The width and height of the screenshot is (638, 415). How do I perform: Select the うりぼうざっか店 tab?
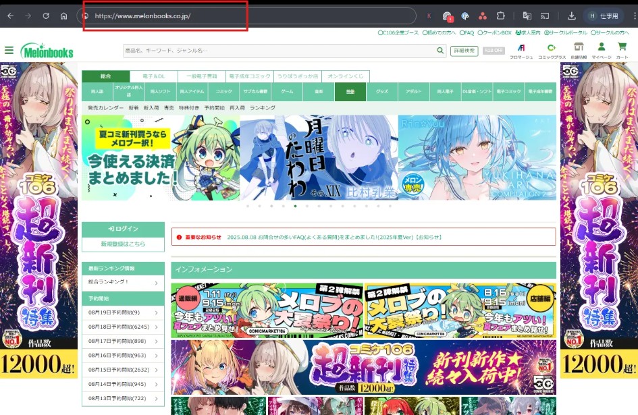coord(298,76)
